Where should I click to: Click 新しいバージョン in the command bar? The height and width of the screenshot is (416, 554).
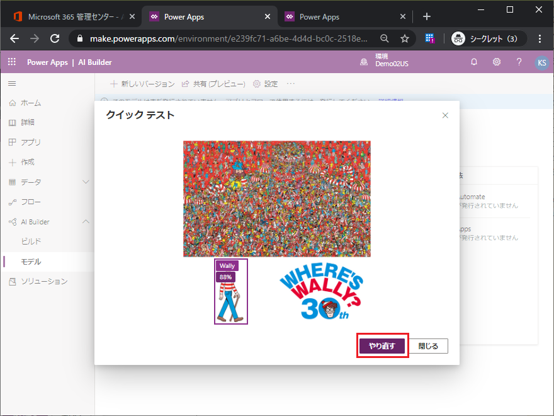pos(142,84)
